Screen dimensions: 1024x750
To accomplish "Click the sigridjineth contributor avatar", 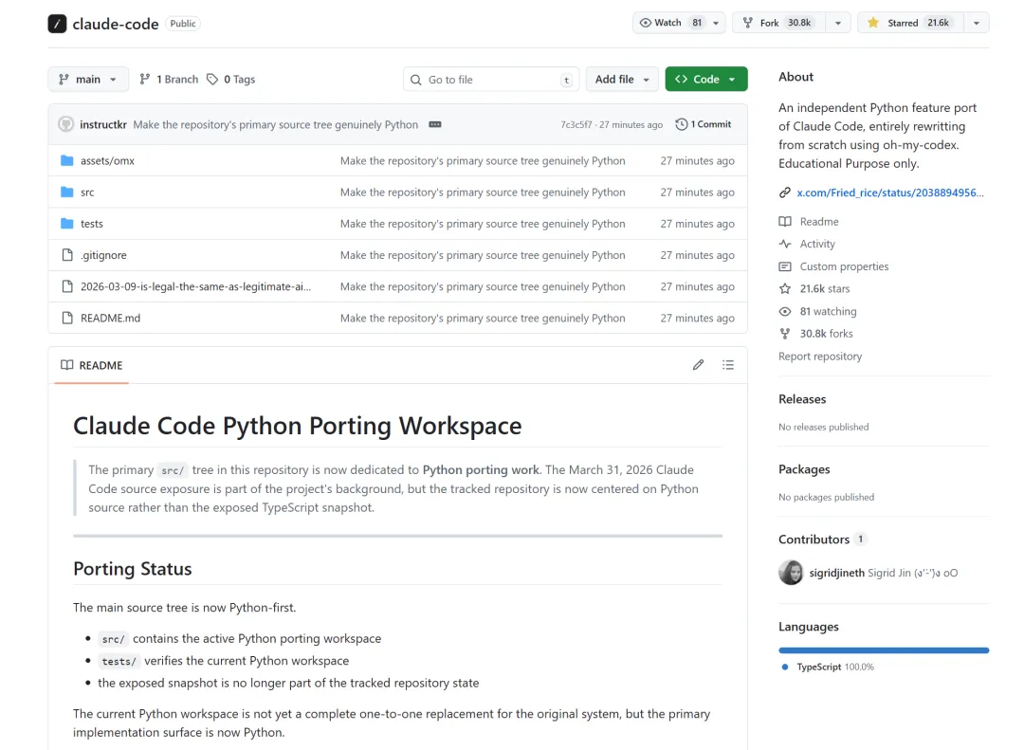I will point(791,573).
